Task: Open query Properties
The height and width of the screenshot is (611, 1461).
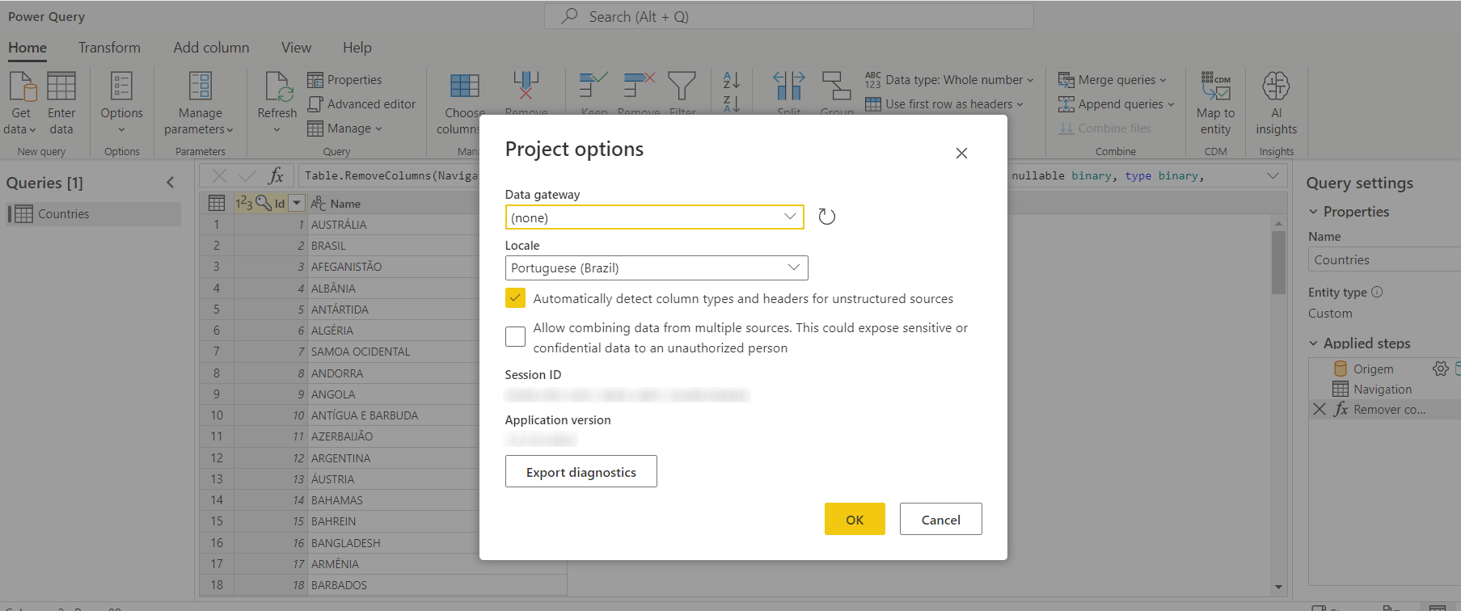Action: pyautogui.click(x=344, y=80)
